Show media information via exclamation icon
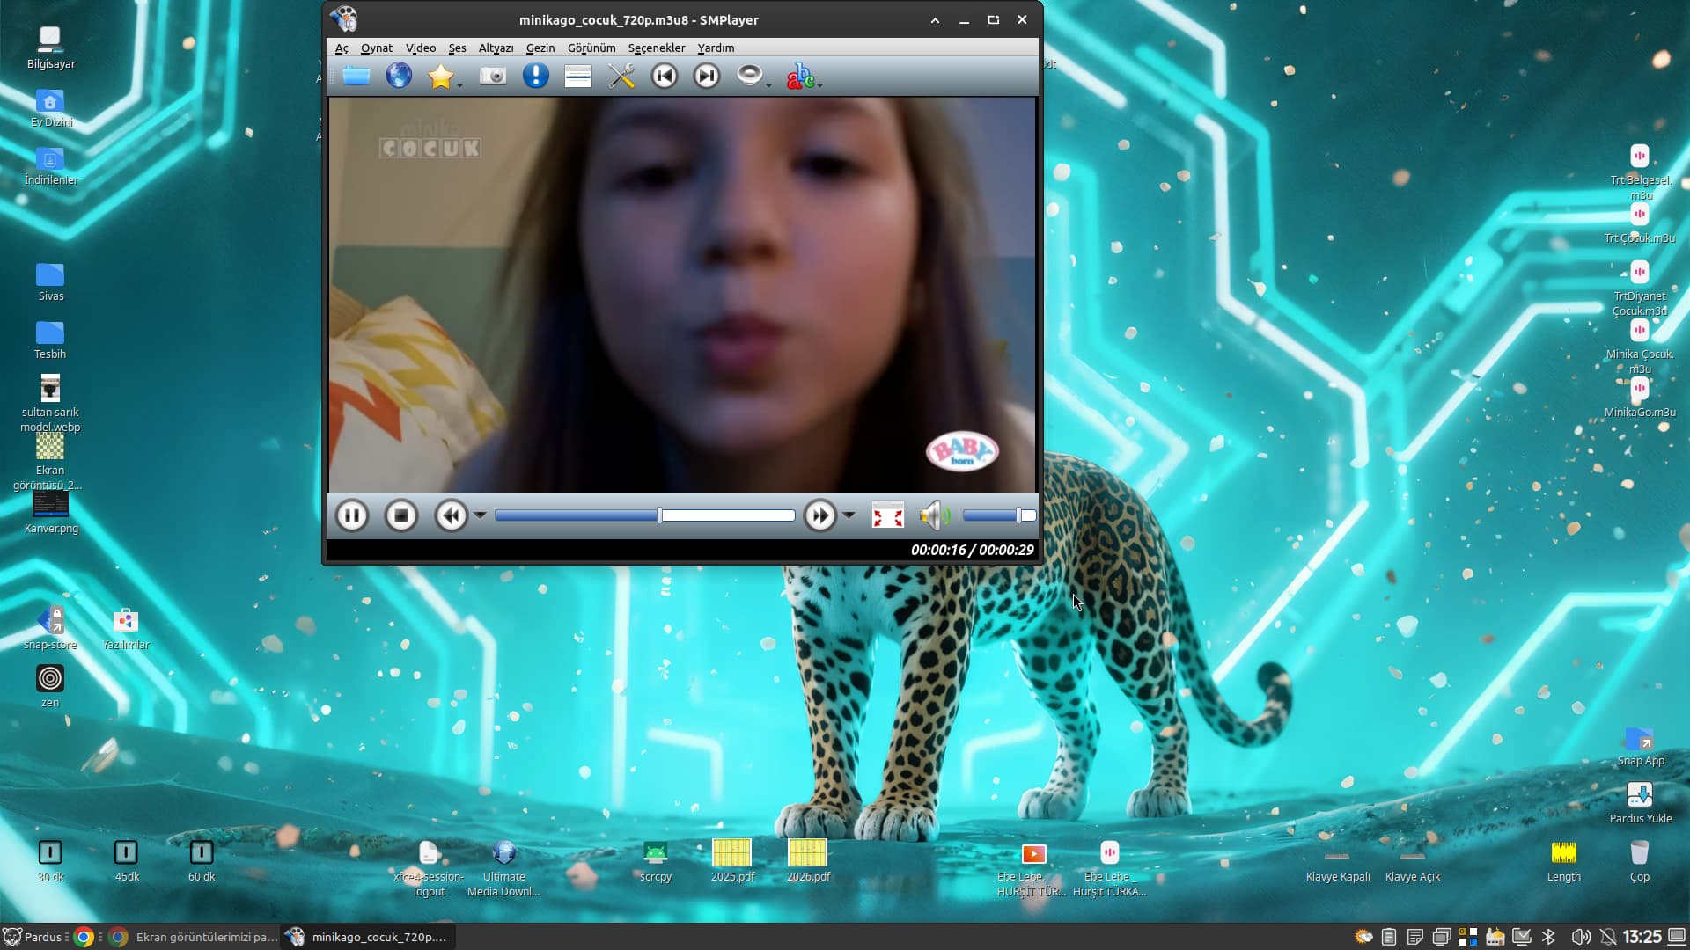Viewport: 1690px width, 950px height. (x=535, y=76)
